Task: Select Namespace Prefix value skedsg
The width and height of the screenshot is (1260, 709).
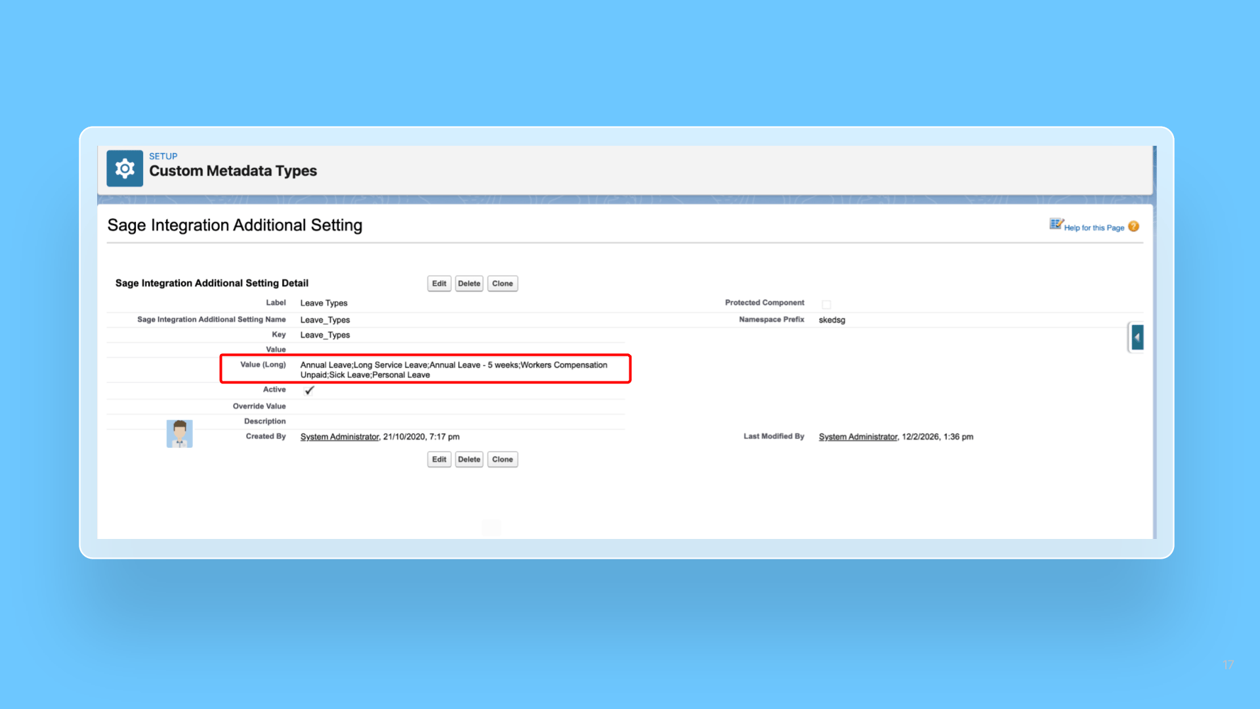Action: (832, 320)
